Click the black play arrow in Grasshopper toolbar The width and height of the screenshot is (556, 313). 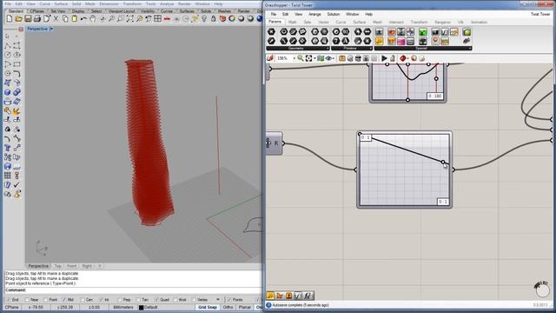tap(384, 58)
